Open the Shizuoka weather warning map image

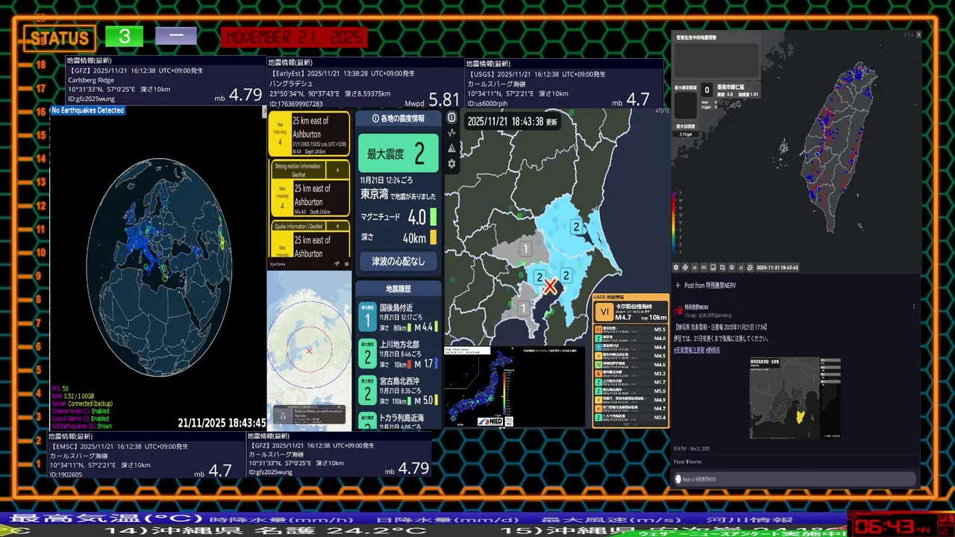coord(795,398)
